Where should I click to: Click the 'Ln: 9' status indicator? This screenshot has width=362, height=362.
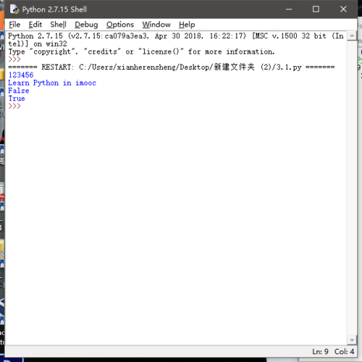[x=320, y=351]
